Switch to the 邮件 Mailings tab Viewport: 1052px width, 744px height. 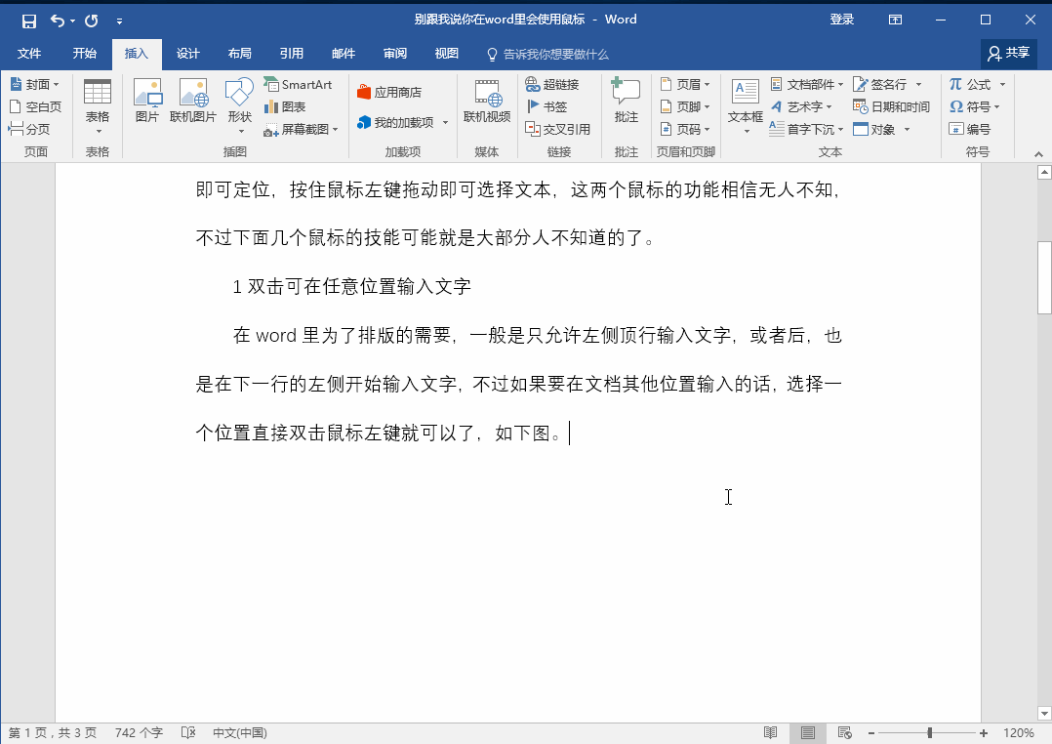pyautogui.click(x=343, y=54)
